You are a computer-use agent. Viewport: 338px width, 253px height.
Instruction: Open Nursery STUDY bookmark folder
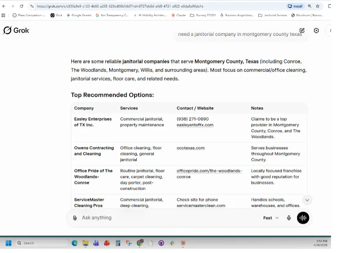pyautogui.click(x=203, y=15)
